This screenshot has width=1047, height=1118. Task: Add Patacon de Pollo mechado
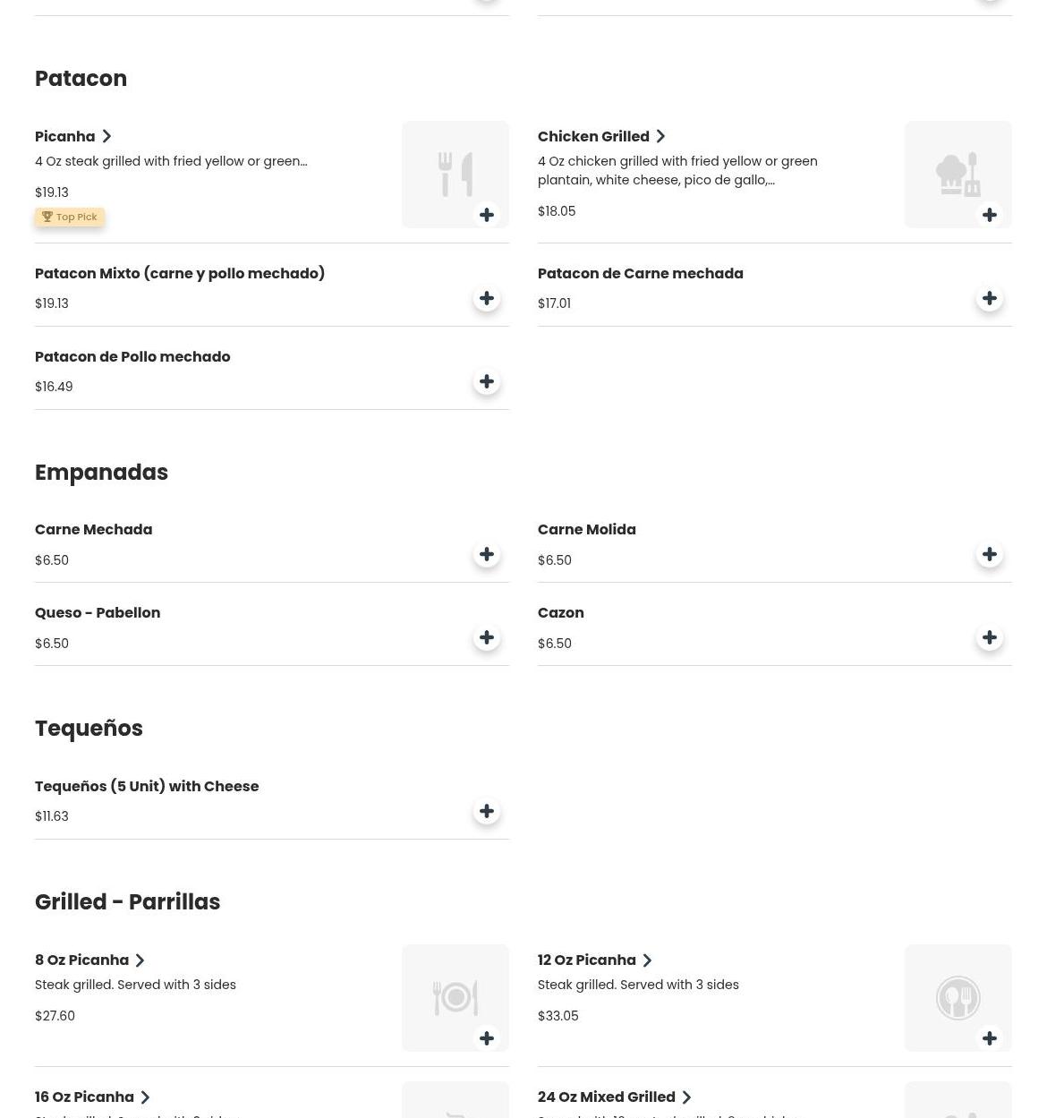487,381
